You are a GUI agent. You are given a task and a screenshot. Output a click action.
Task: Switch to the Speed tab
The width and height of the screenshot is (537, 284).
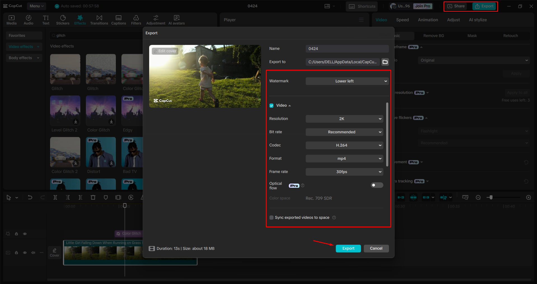coord(402,20)
